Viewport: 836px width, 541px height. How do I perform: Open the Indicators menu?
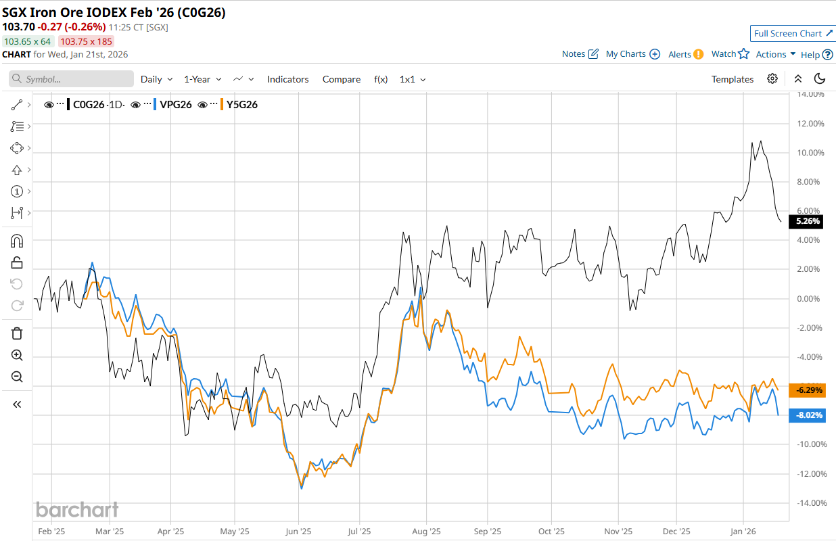point(287,79)
